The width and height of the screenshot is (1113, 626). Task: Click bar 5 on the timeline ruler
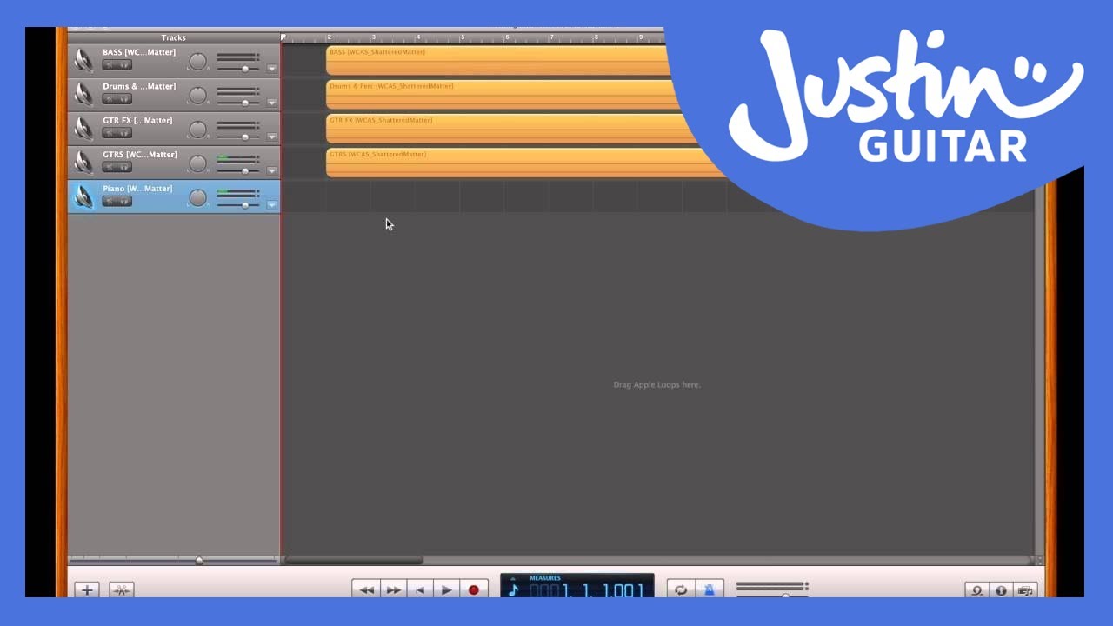462,37
